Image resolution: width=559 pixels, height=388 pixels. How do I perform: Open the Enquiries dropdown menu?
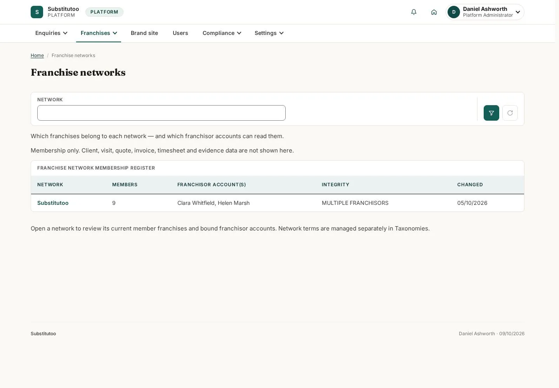(51, 33)
